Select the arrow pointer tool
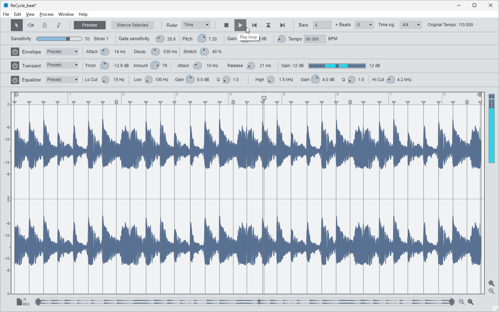The width and height of the screenshot is (499, 312). [x=16, y=25]
